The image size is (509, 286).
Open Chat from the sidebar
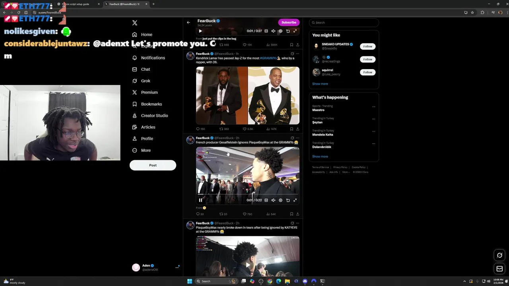click(141, 69)
